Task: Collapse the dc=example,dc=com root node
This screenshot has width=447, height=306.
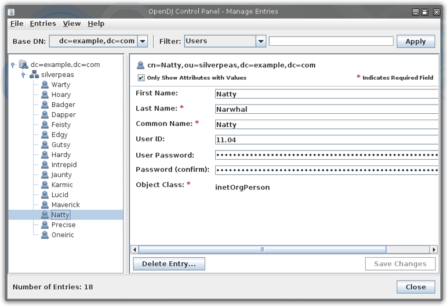Action: pos(13,65)
